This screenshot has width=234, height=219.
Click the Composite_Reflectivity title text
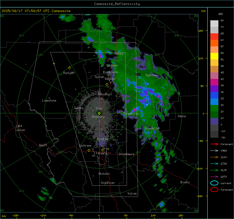[x=117, y=4]
